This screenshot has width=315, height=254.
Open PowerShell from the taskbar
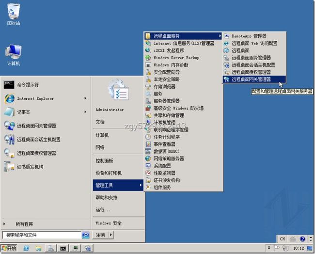coord(26,248)
